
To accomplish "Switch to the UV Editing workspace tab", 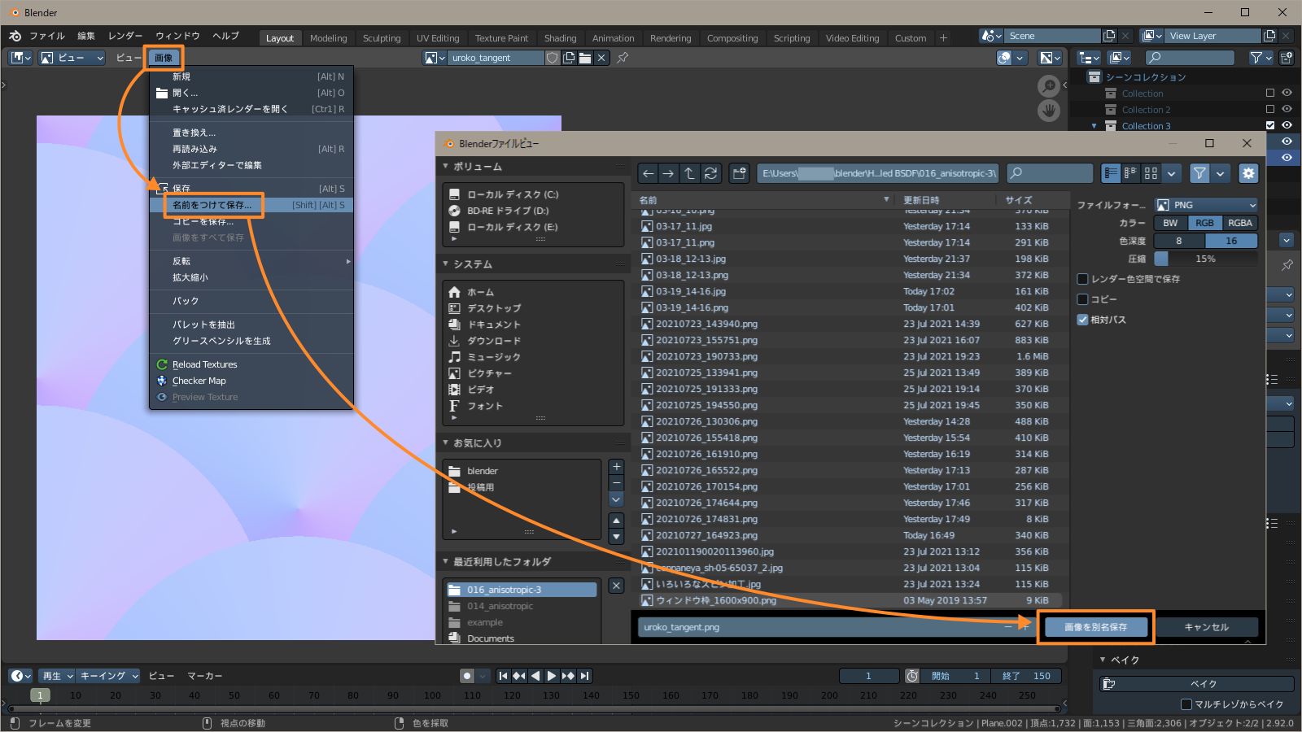I will (x=438, y=38).
